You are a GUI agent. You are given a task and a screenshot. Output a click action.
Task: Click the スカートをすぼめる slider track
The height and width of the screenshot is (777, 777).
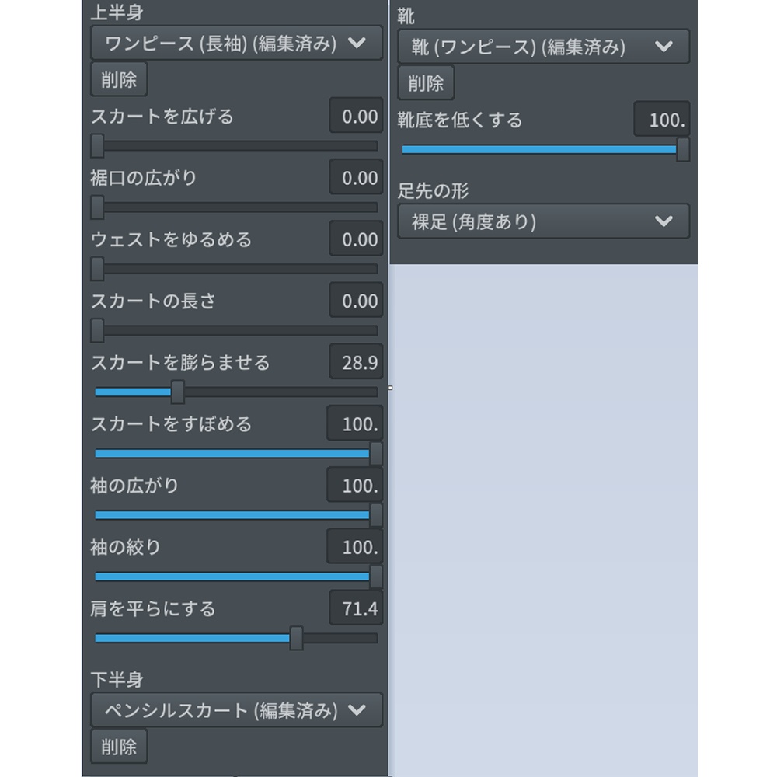click(233, 453)
